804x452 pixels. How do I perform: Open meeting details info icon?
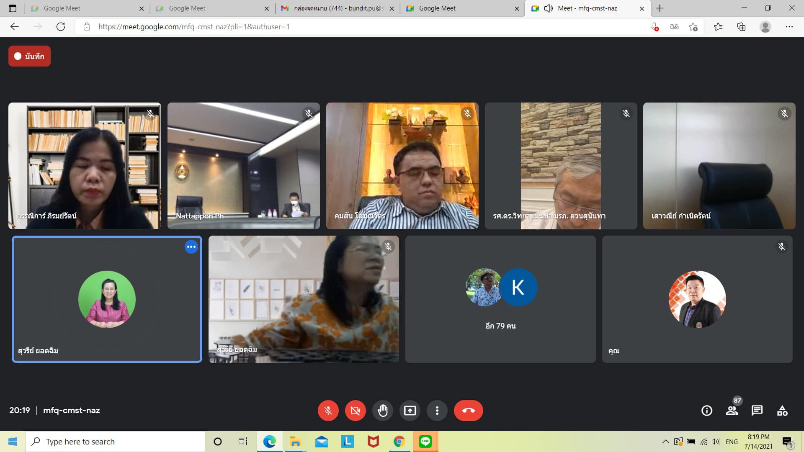tap(706, 411)
